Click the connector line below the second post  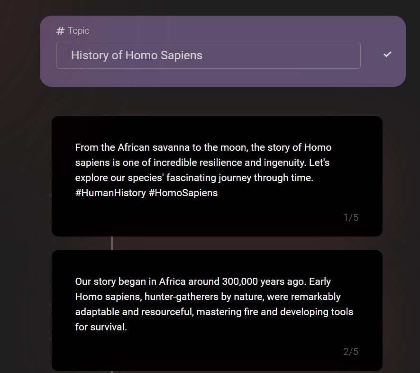[x=112, y=372]
